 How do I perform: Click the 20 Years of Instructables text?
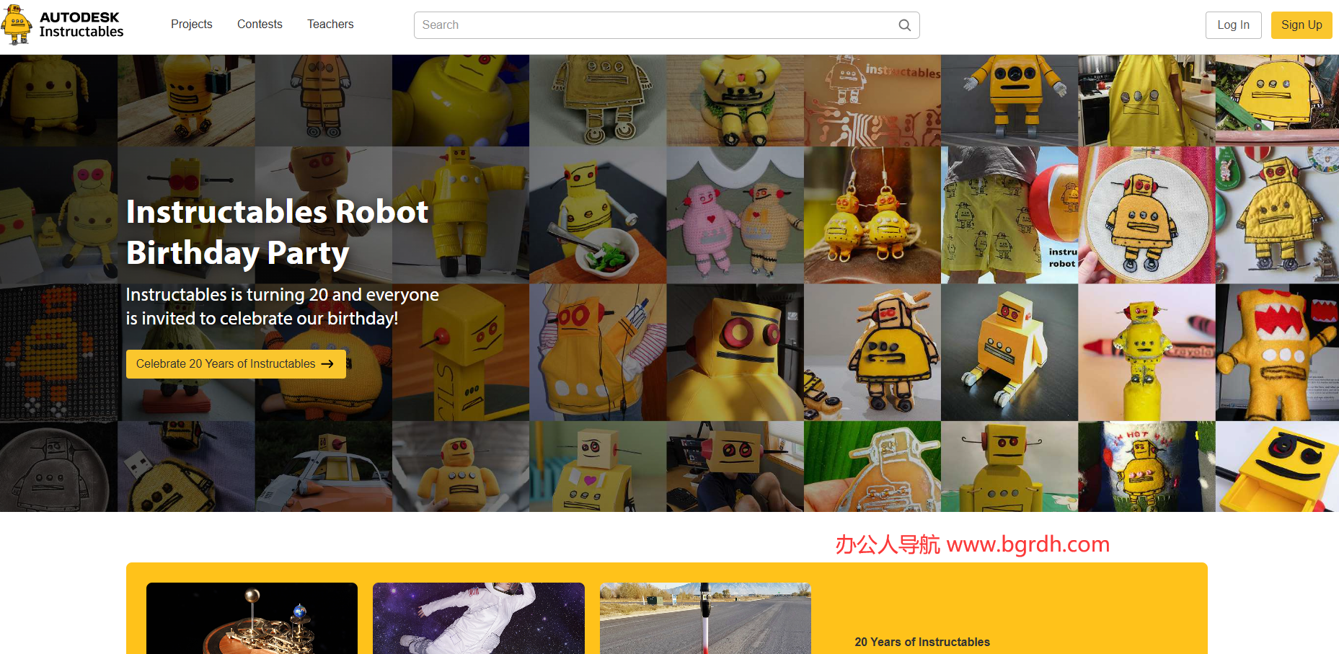coord(922,642)
